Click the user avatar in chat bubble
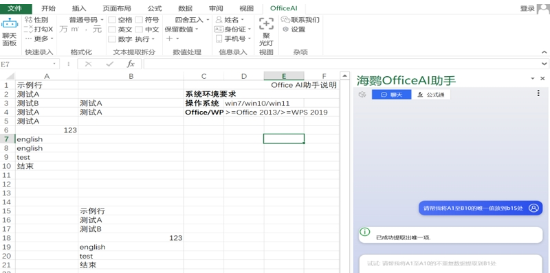The image size is (550, 273). point(533,208)
